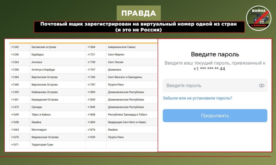276x165 pixels.
Task: Click the Американское Самоа cell
Action: 122,47
